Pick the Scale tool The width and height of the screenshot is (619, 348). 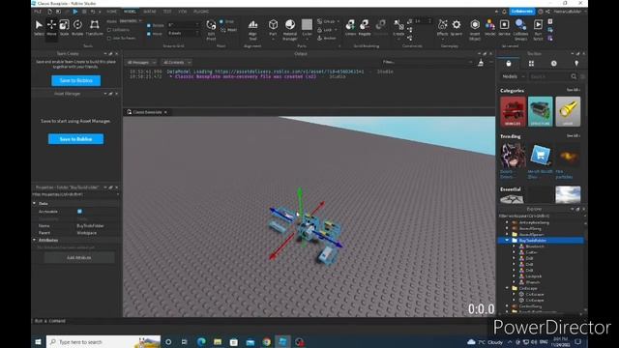[x=64, y=28]
